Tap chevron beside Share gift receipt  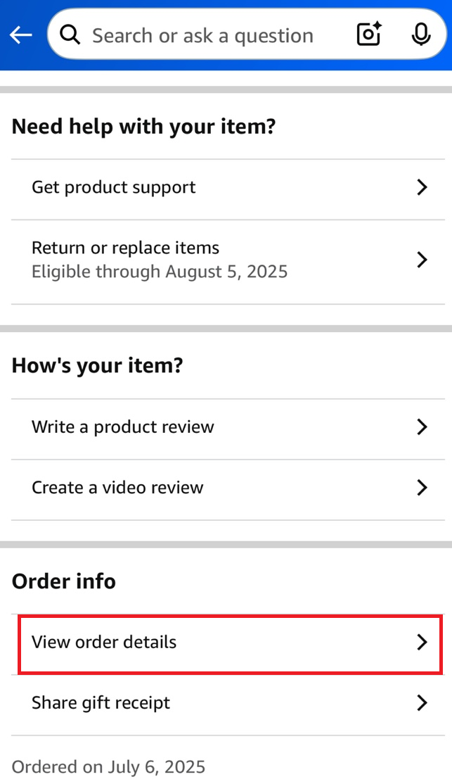[422, 702]
